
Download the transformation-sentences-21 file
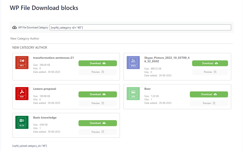pos(97,63)
